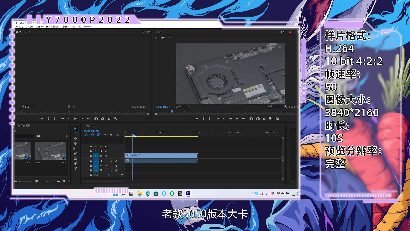
Task: Toggle lock on track A1
Action: (x=91, y=161)
